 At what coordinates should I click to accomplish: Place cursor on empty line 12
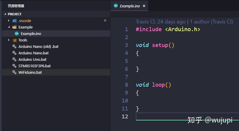[x=187, y=117]
